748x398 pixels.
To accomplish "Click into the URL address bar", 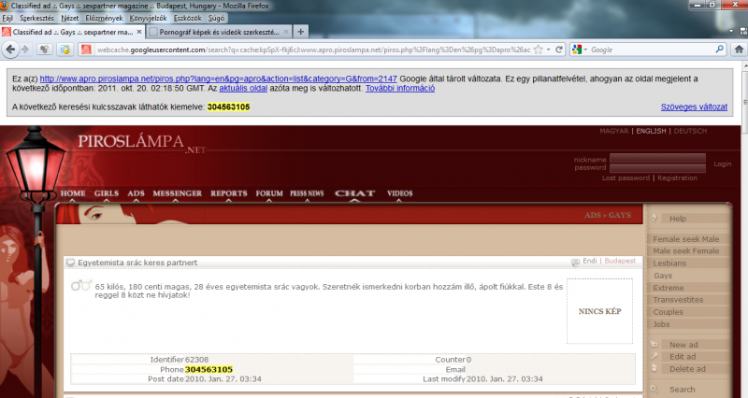I will (x=312, y=50).
